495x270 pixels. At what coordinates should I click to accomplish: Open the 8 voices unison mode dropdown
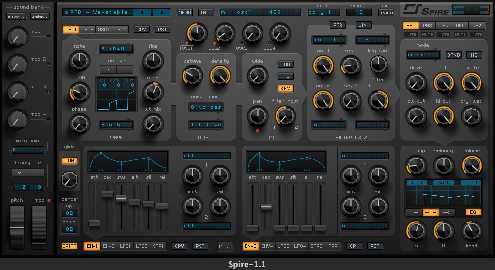[206, 107]
